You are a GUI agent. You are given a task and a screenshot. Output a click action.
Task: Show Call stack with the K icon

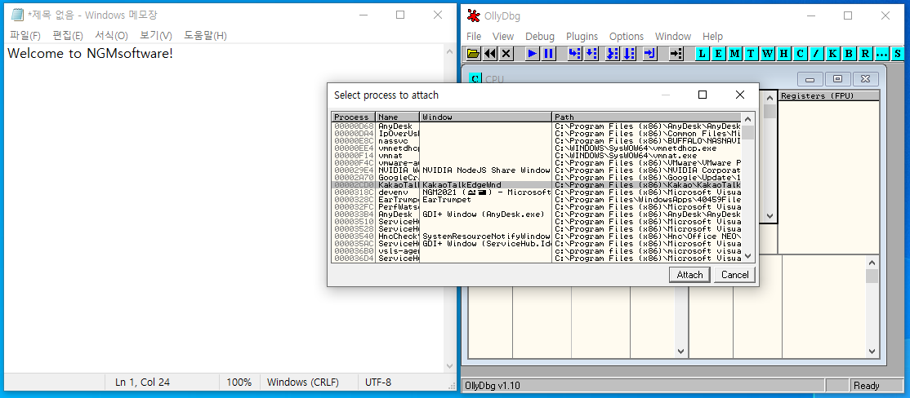point(833,54)
